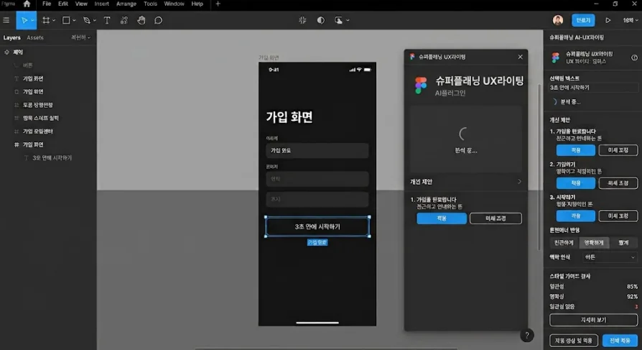Image resolution: width=642 pixels, height=350 pixels.
Task: Apply suggestion 1 in the plugin dialog
Action: pos(442,218)
